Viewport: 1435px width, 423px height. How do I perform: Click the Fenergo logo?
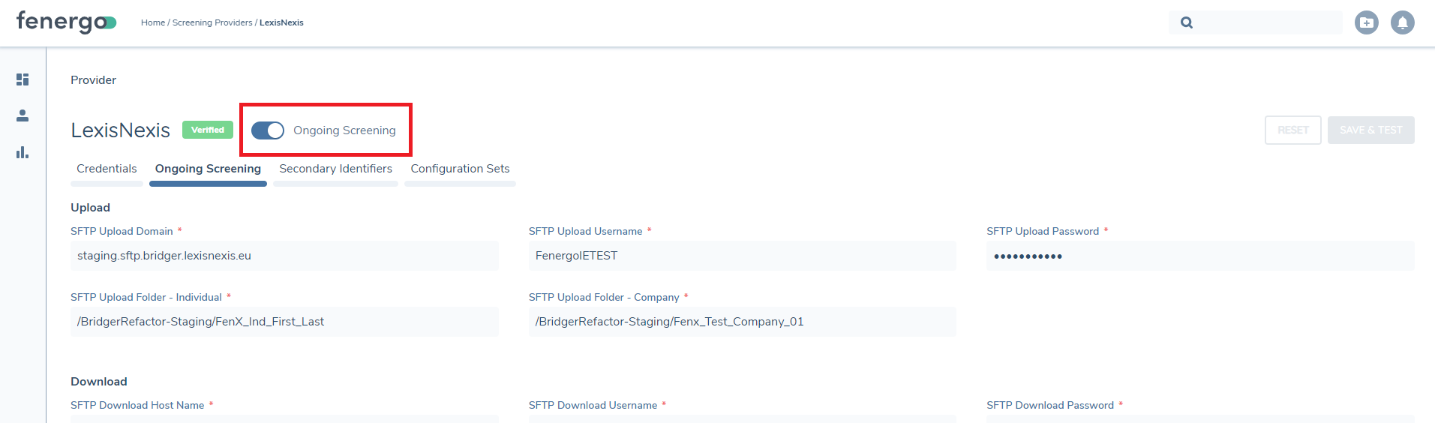coord(66,22)
